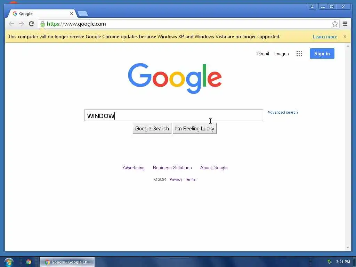Click the system tray network icon
Screen dimensions: 356x267
pyautogui.click(x=329, y=262)
